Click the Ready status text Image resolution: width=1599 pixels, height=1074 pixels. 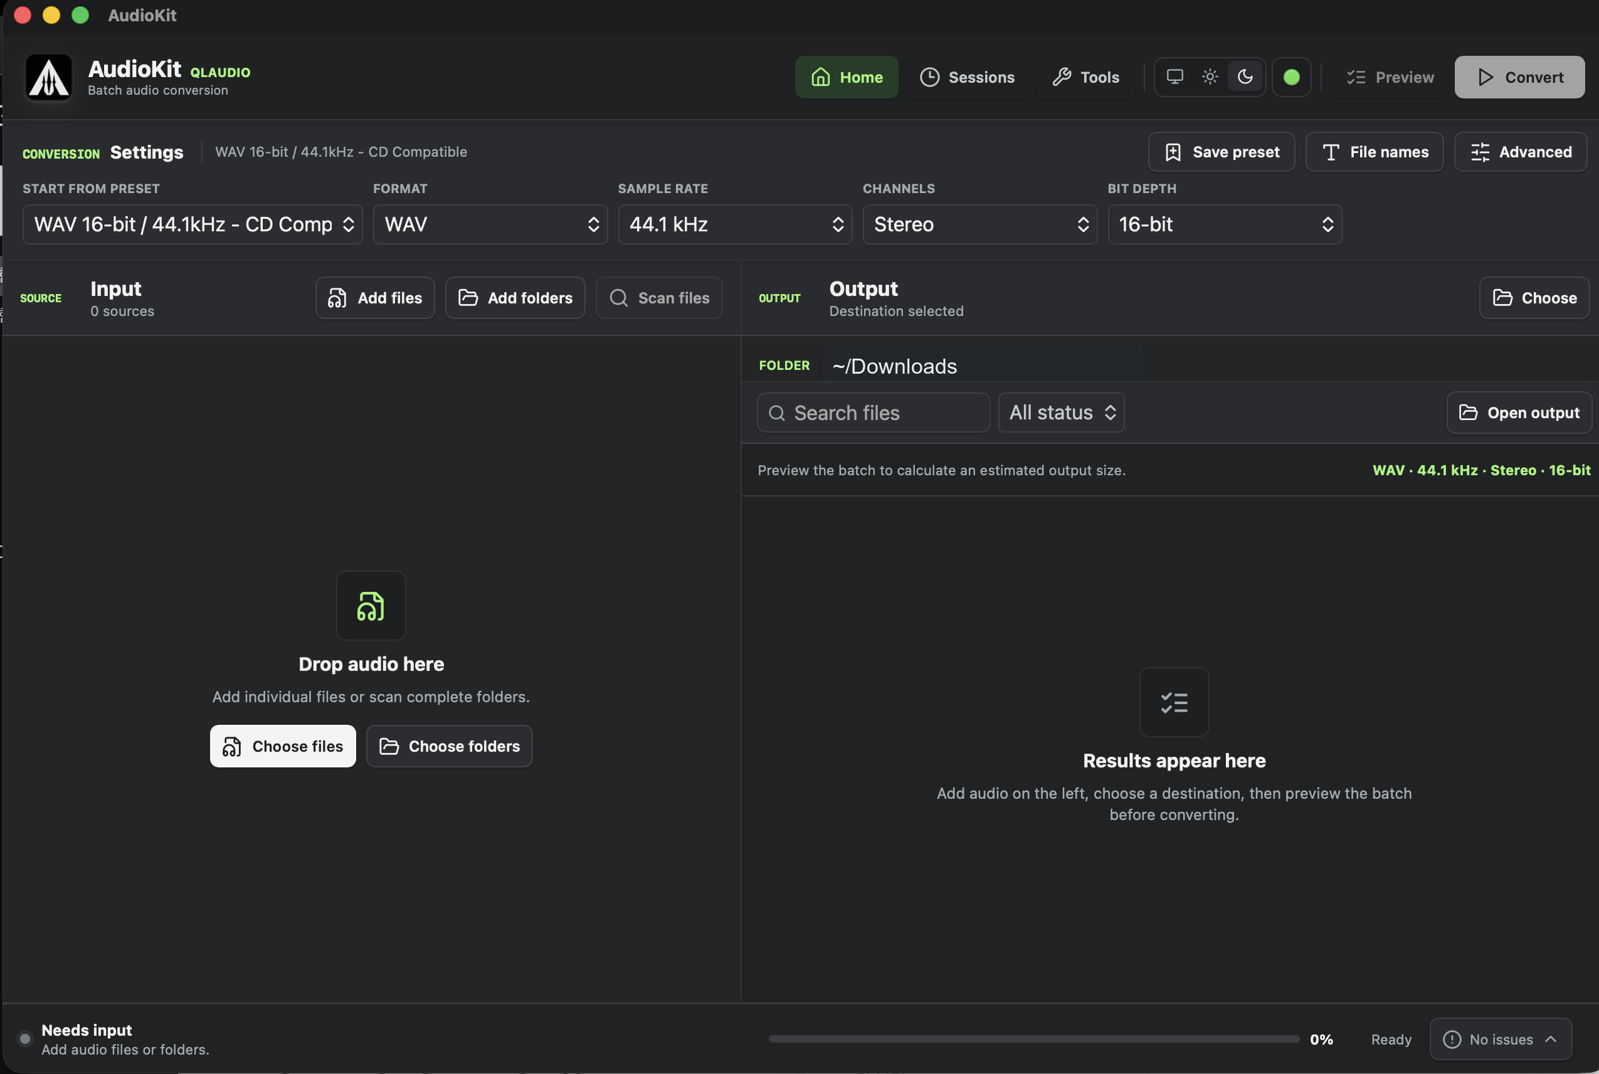click(1391, 1040)
